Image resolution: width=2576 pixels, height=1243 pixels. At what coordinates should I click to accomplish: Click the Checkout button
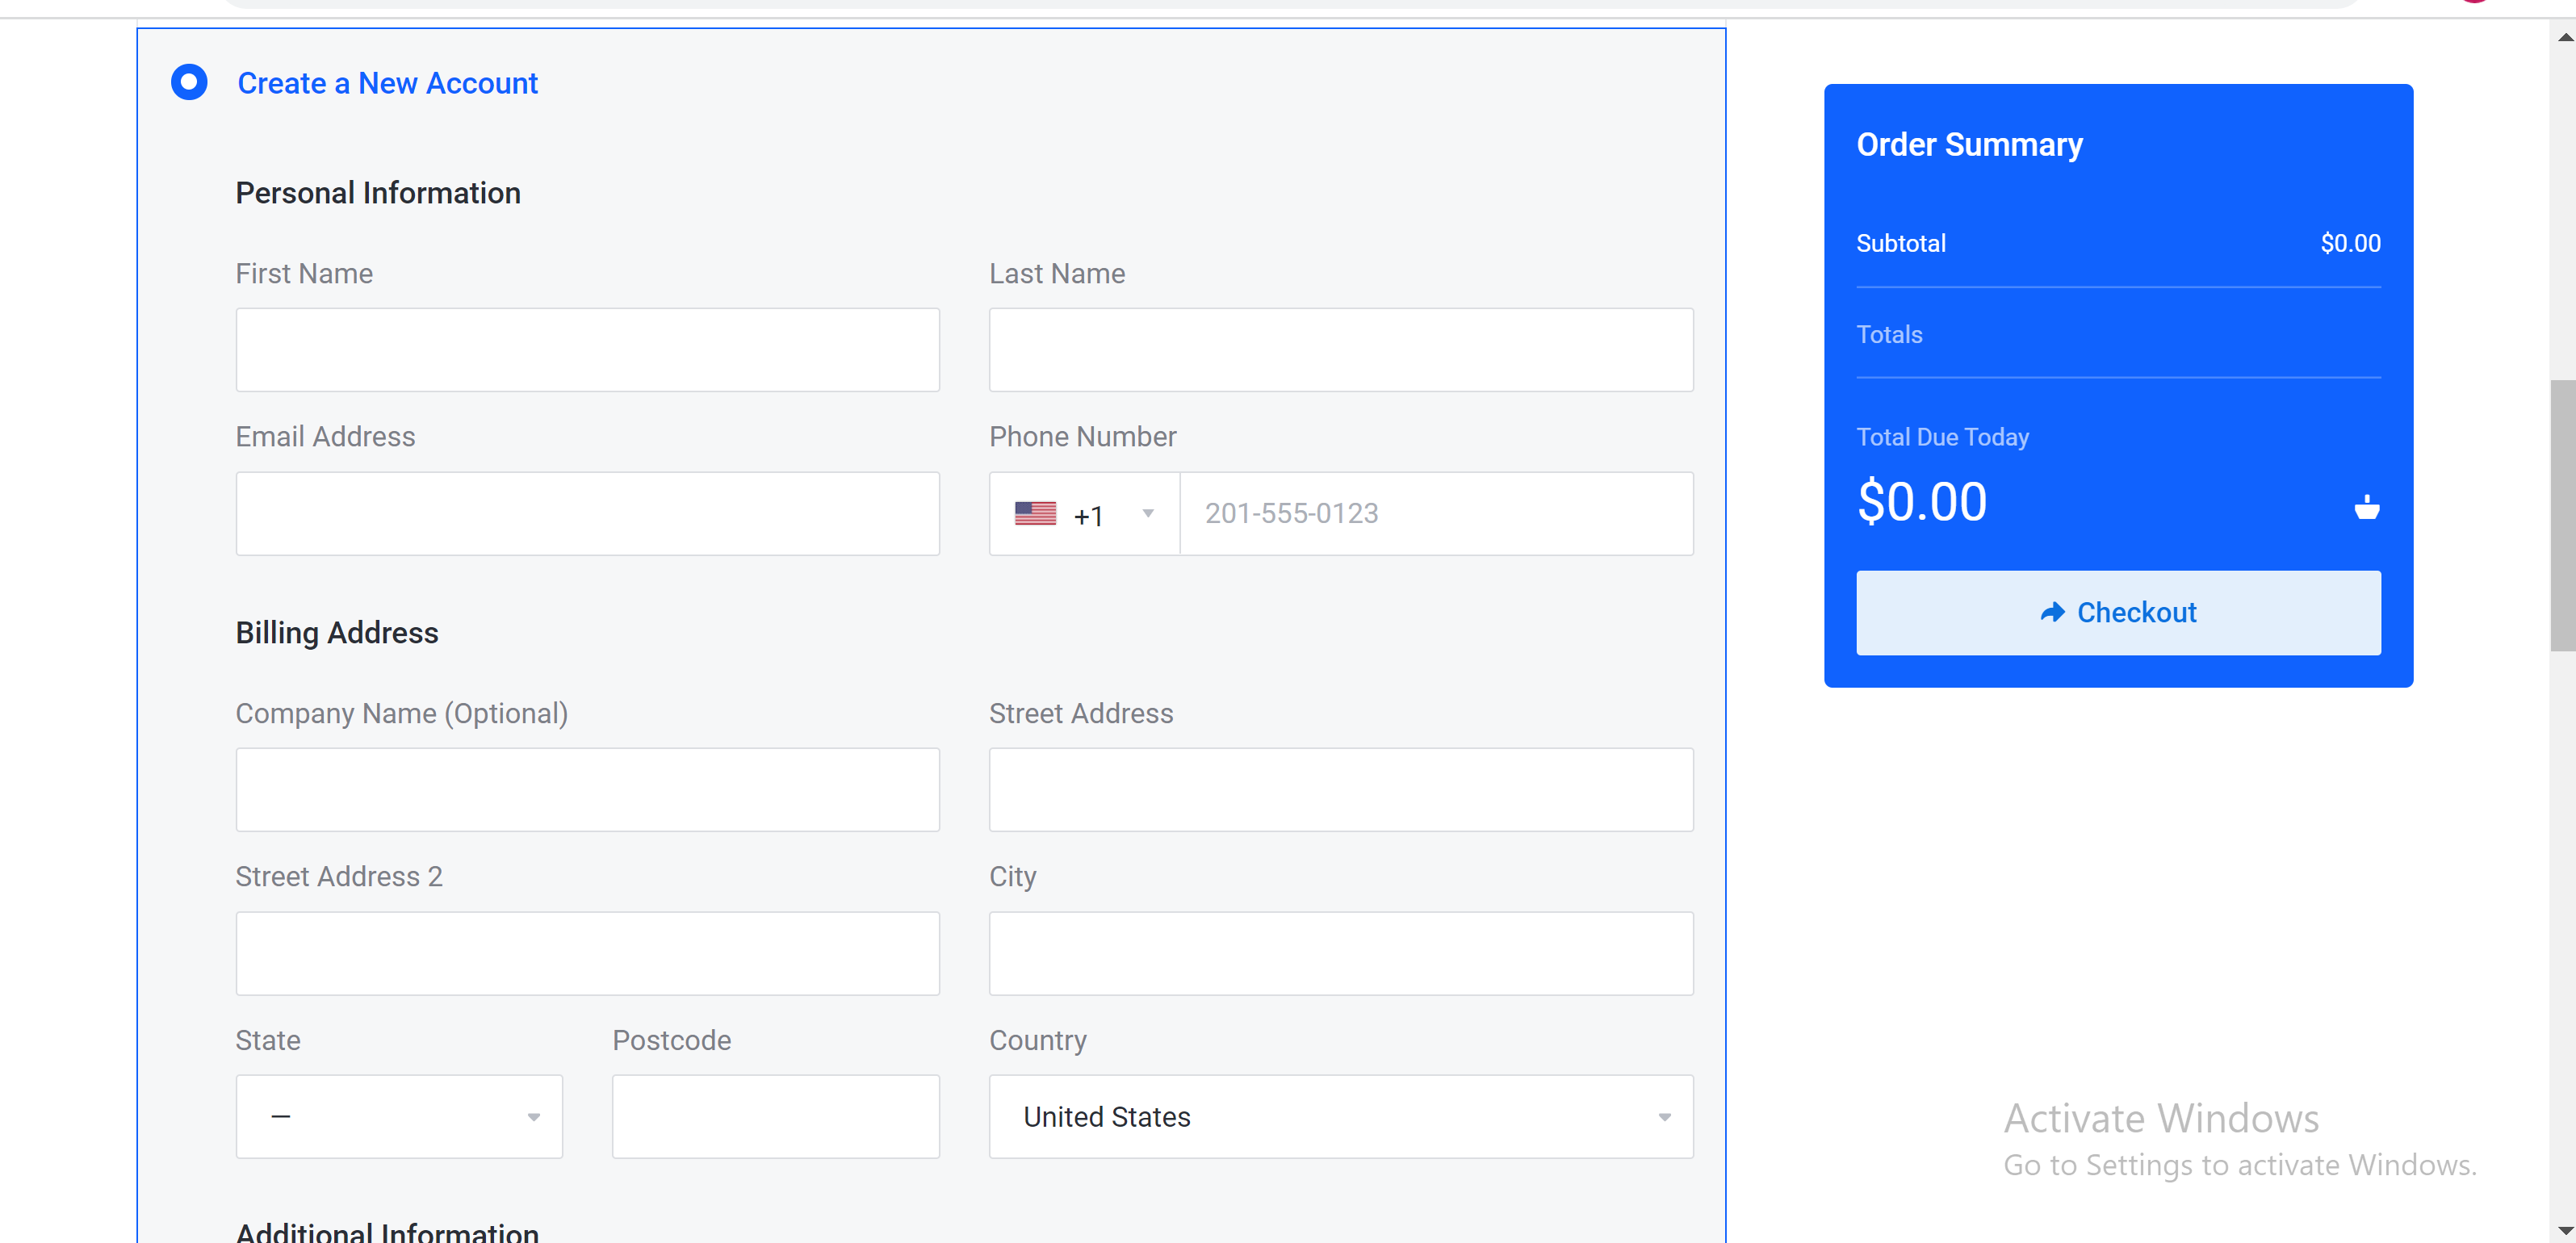coord(2117,613)
